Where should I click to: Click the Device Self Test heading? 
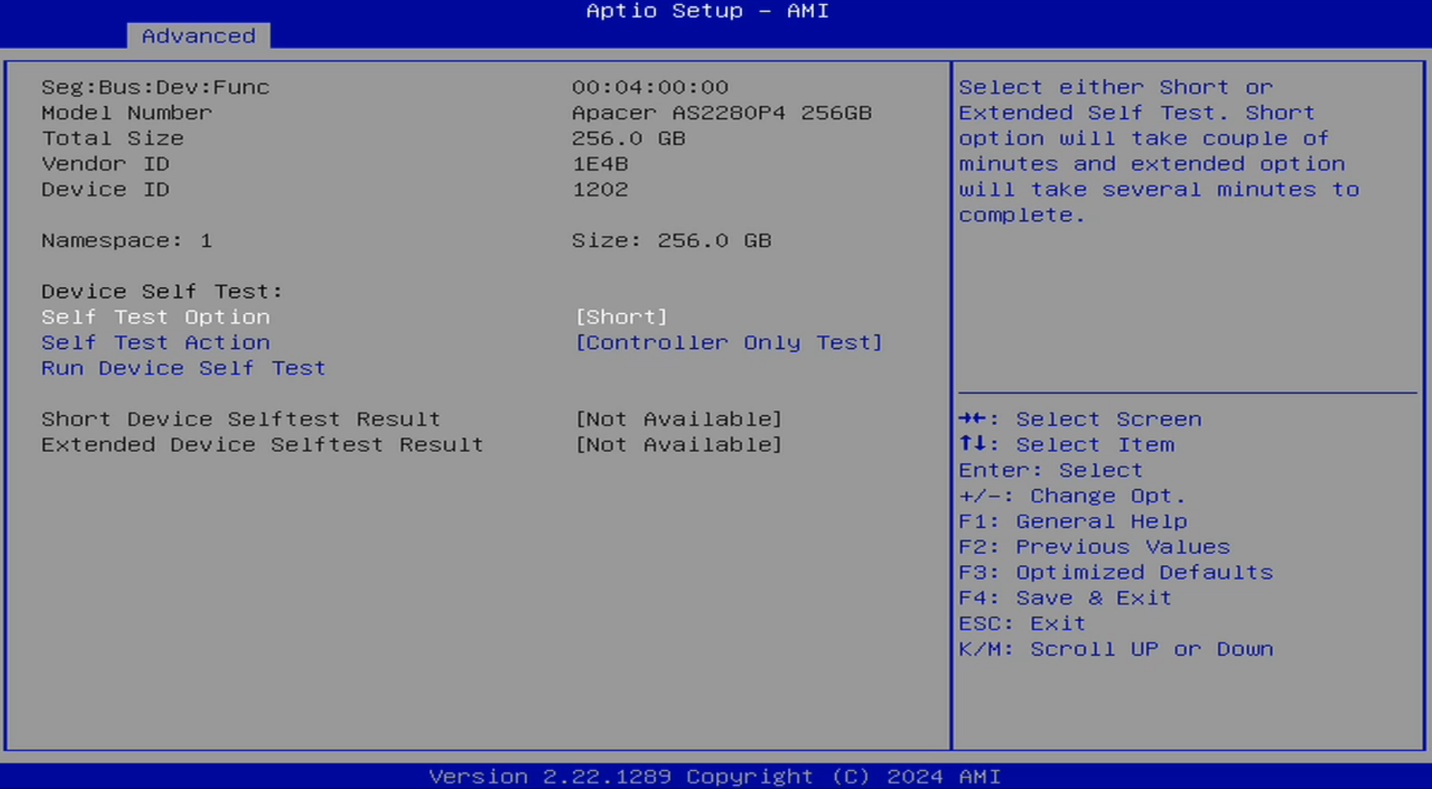pyautogui.click(x=162, y=292)
